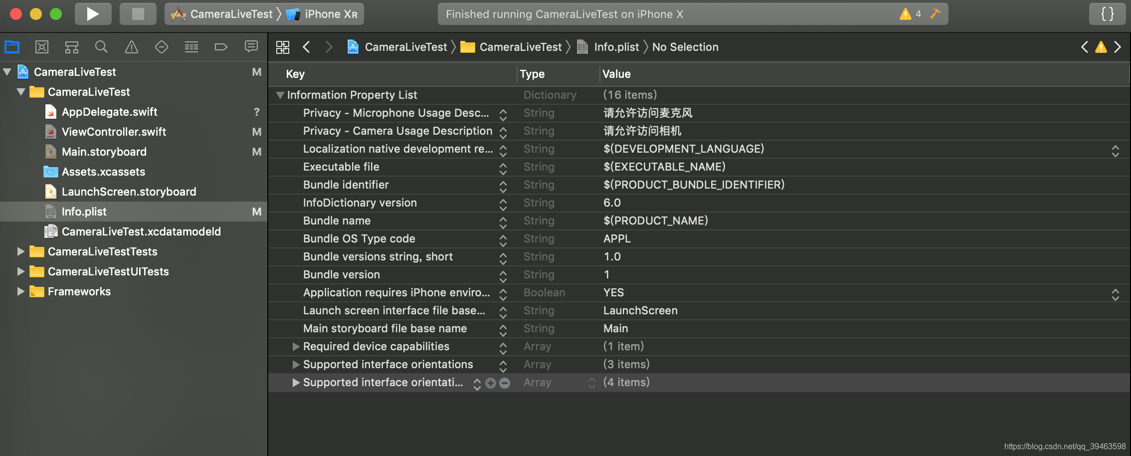Open the CameraLiveTest scheme selector
The image size is (1131, 456).
tap(222, 14)
